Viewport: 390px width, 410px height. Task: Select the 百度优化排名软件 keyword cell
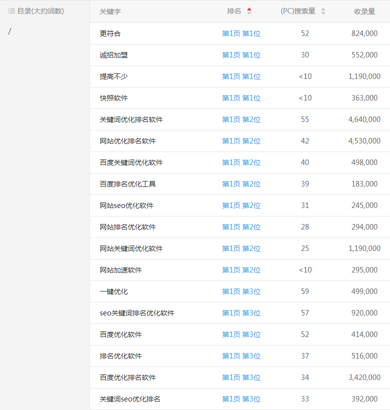click(127, 377)
